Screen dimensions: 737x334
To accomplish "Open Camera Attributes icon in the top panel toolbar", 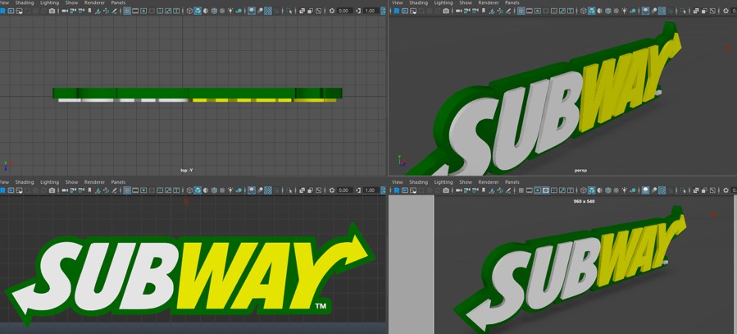I will pyautogui.click(x=81, y=11).
